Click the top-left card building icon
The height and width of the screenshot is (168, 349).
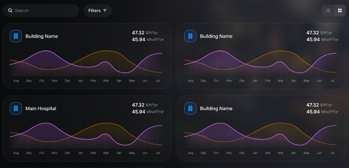coord(16,36)
